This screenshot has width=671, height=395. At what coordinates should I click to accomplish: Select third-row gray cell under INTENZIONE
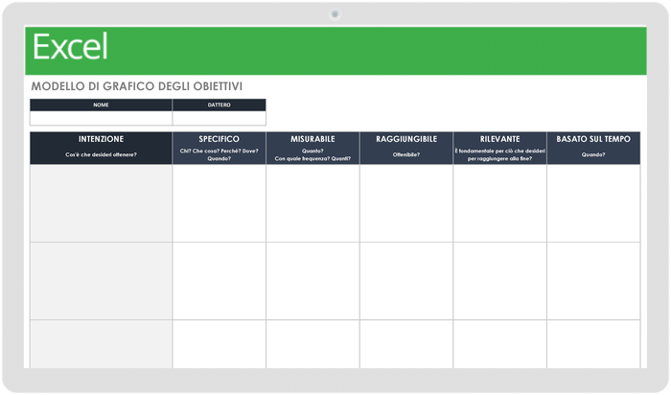pos(101,344)
